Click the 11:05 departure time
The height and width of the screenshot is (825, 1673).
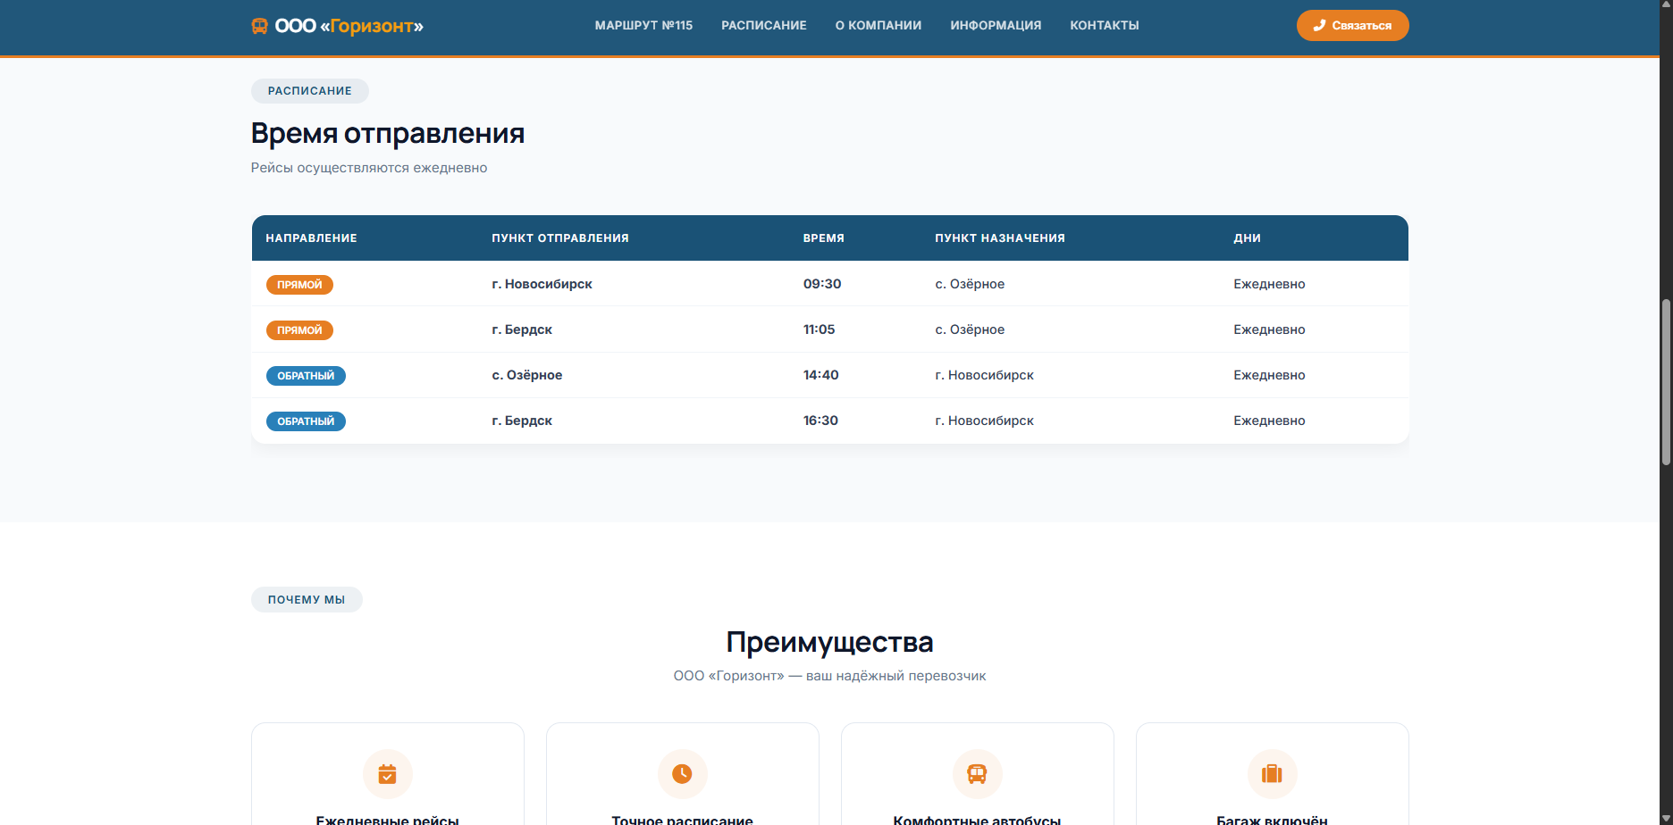pyautogui.click(x=819, y=329)
